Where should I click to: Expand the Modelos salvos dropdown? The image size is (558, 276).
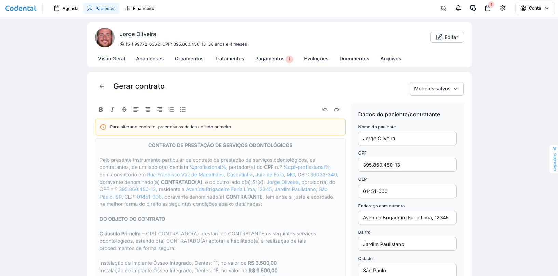coord(436,89)
